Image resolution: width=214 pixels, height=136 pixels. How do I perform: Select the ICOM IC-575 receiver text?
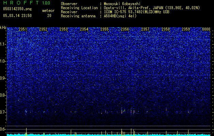click(136, 12)
